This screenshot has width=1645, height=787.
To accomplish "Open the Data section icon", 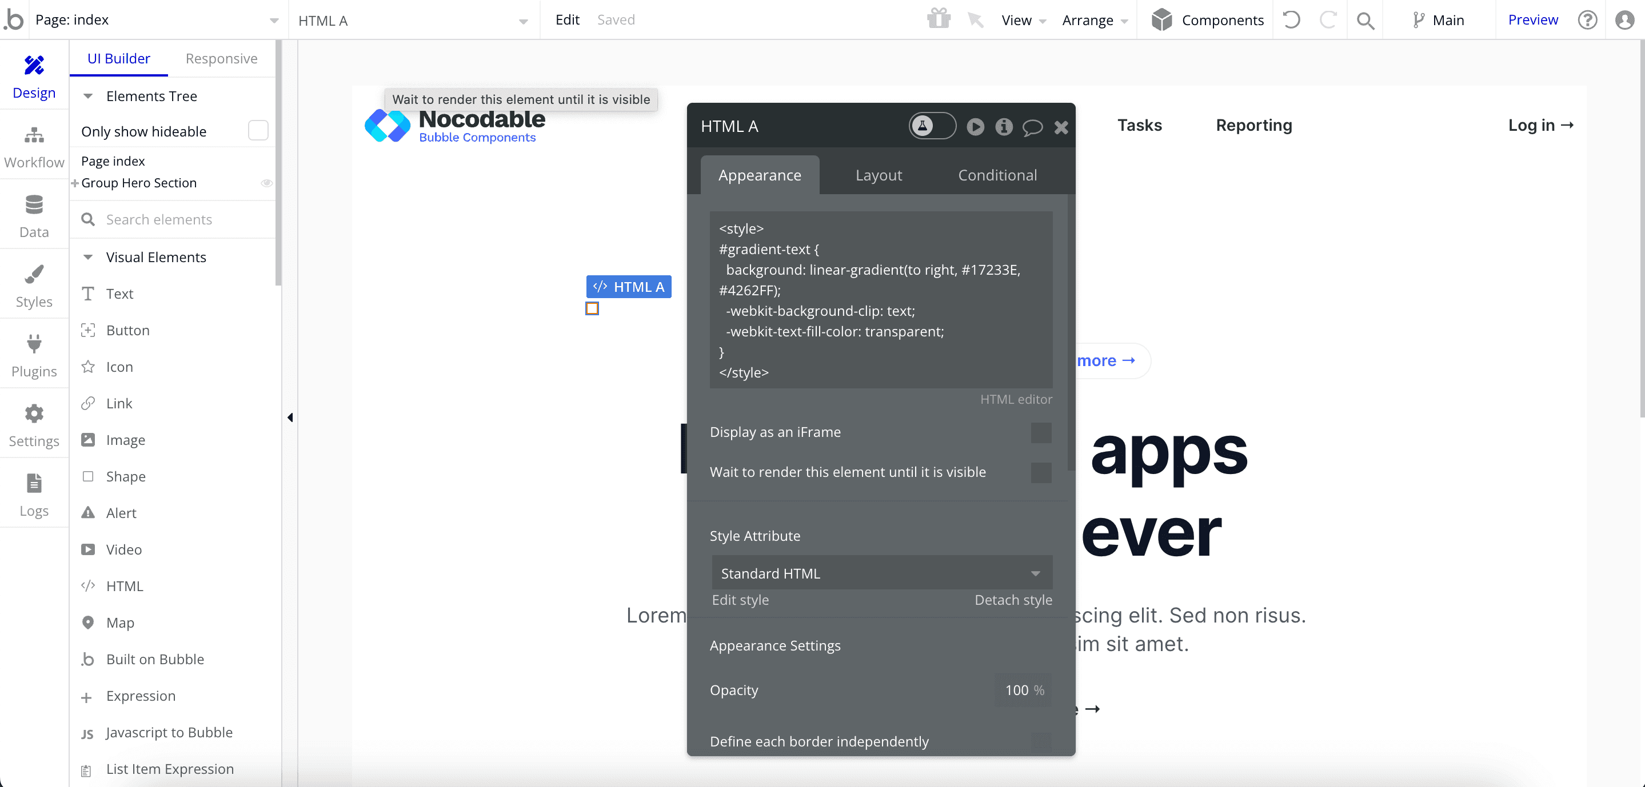I will tap(34, 206).
